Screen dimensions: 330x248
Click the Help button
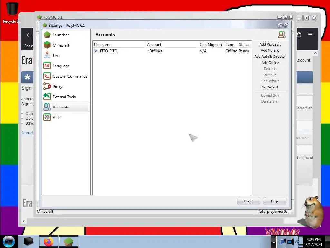click(275, 201)
